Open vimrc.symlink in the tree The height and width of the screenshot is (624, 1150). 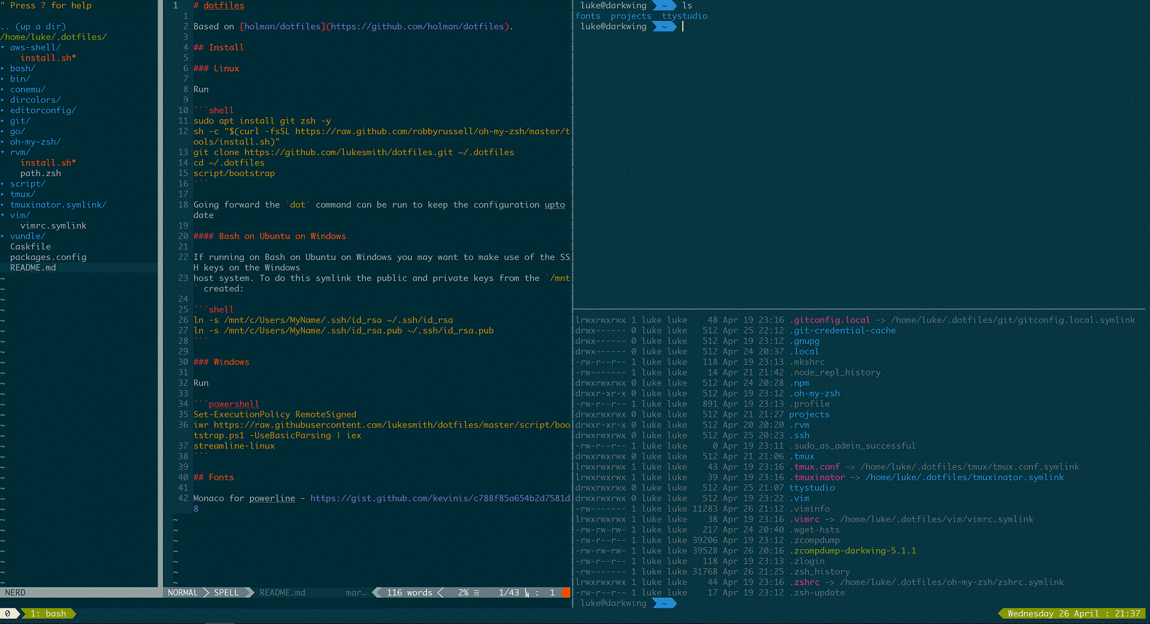point(53,225)
